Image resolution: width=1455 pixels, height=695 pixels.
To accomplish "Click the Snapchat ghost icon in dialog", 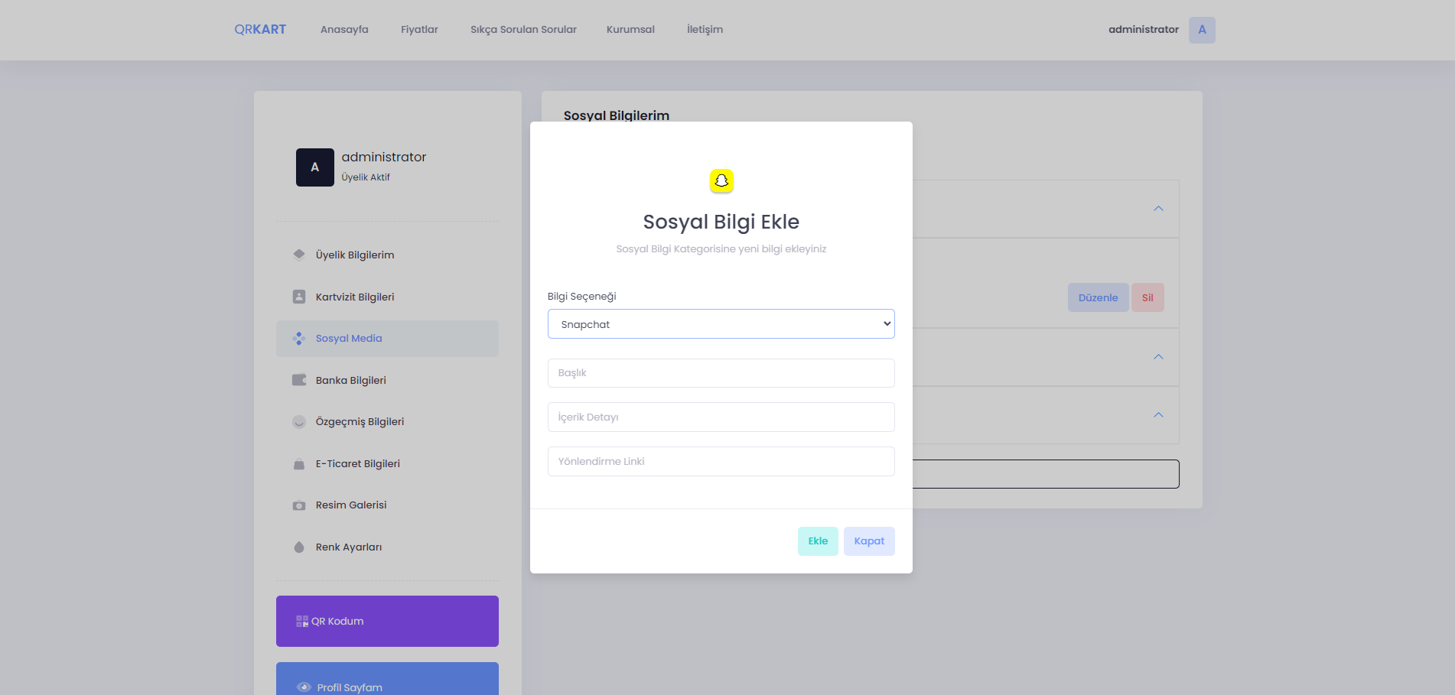I will 721,181.
